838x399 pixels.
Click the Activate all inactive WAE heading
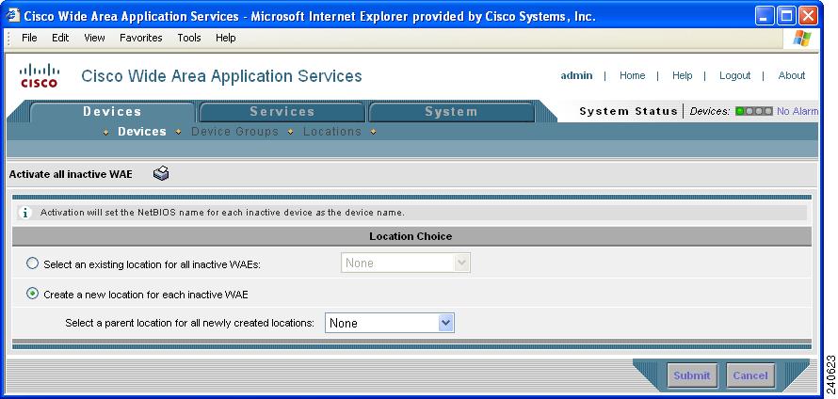click(71, 174)
